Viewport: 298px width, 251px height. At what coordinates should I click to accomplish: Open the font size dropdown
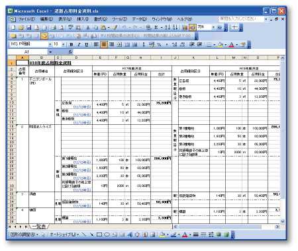tap(64, 45)
